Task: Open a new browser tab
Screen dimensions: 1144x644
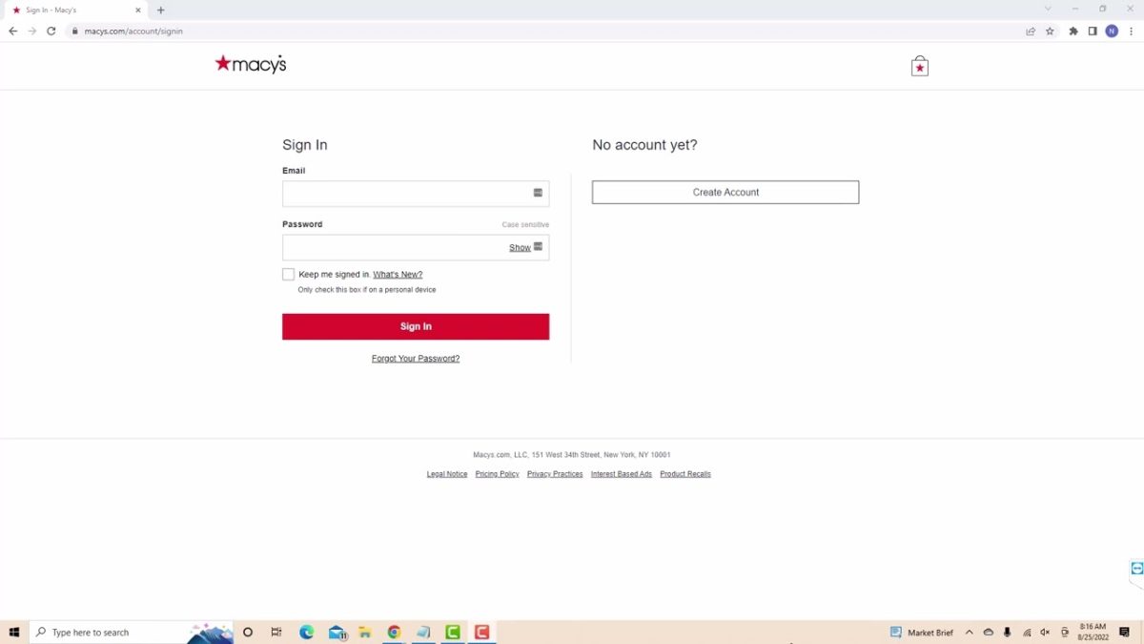Action: coord(160,10)
